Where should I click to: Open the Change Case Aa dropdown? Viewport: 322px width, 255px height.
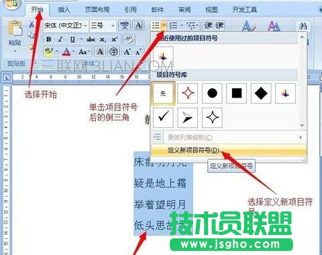point(85,52)
